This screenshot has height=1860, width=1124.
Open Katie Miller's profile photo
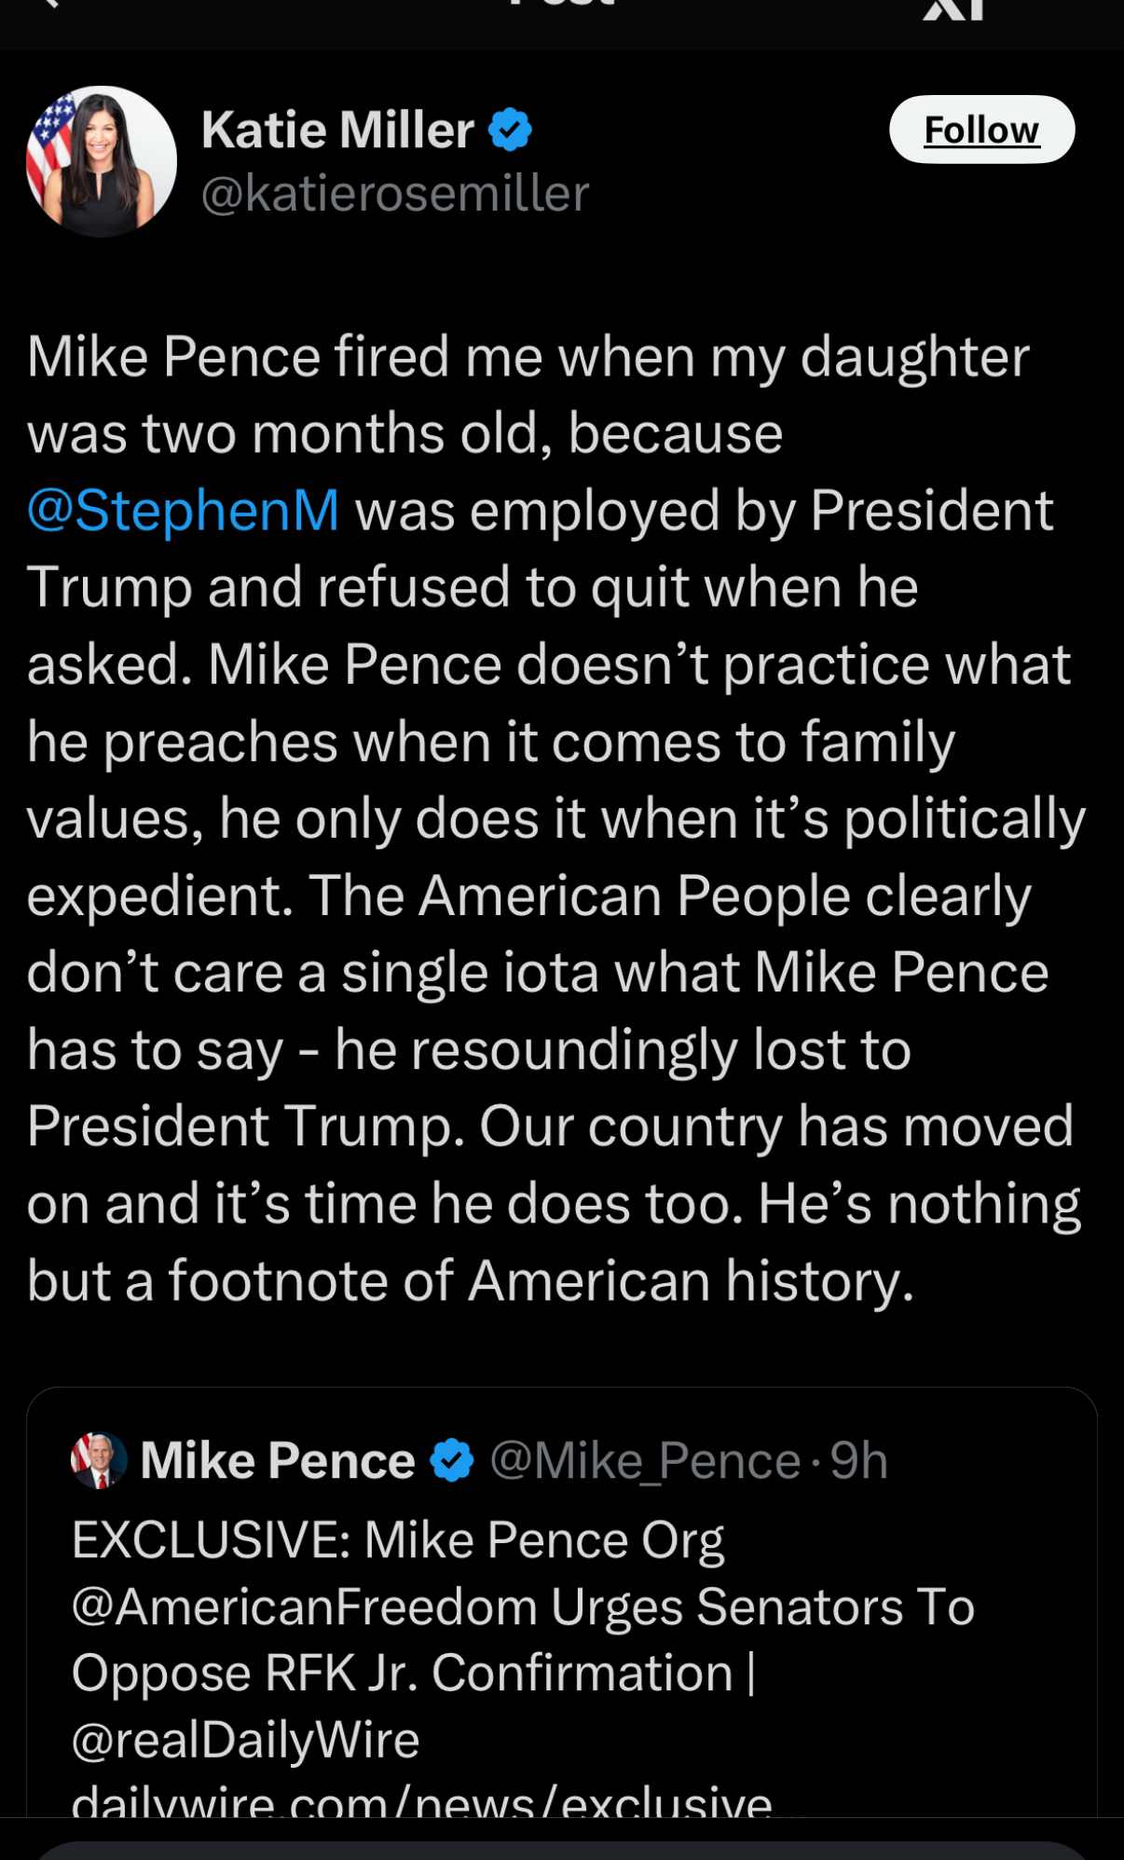[102, 161]
